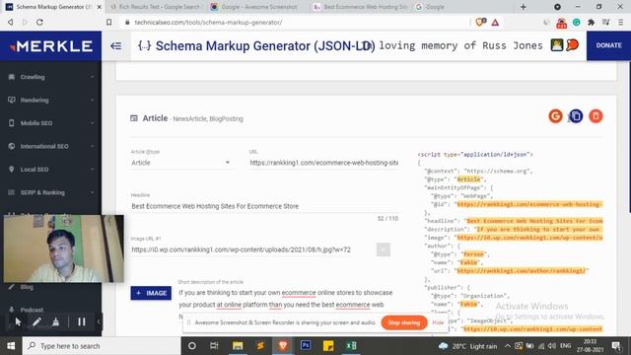
Task: Expand the Mobile SEO chevron
Action: click(x=92, y=122)
